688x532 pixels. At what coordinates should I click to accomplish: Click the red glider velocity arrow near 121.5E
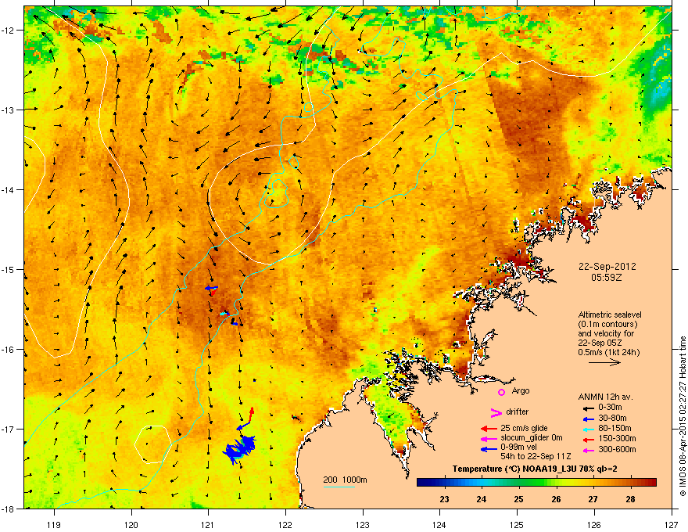(252, 415)
